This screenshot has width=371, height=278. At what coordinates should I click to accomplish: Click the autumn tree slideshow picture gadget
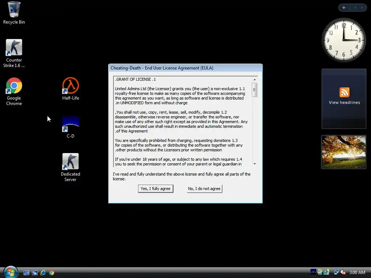343,152
